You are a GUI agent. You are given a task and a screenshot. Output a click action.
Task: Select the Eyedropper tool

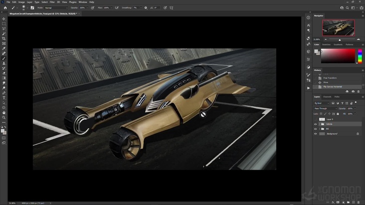4,48
